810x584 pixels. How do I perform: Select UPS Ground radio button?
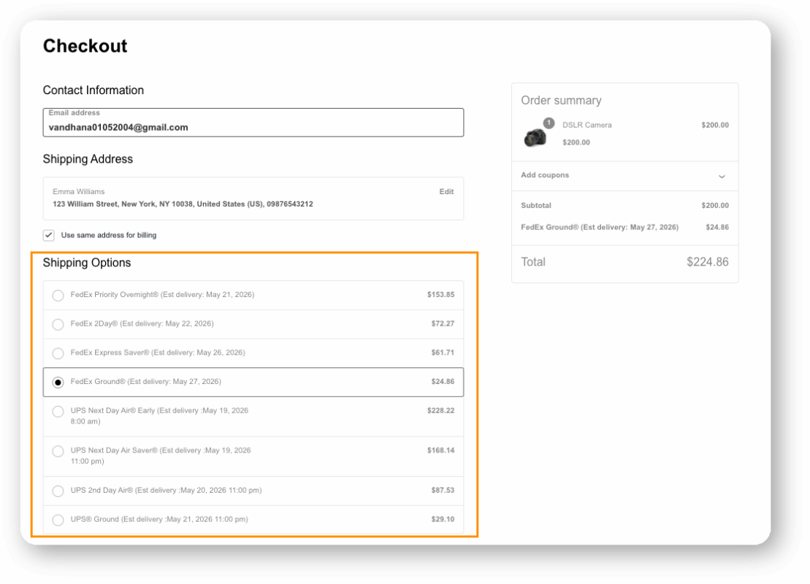click(58, 520)
